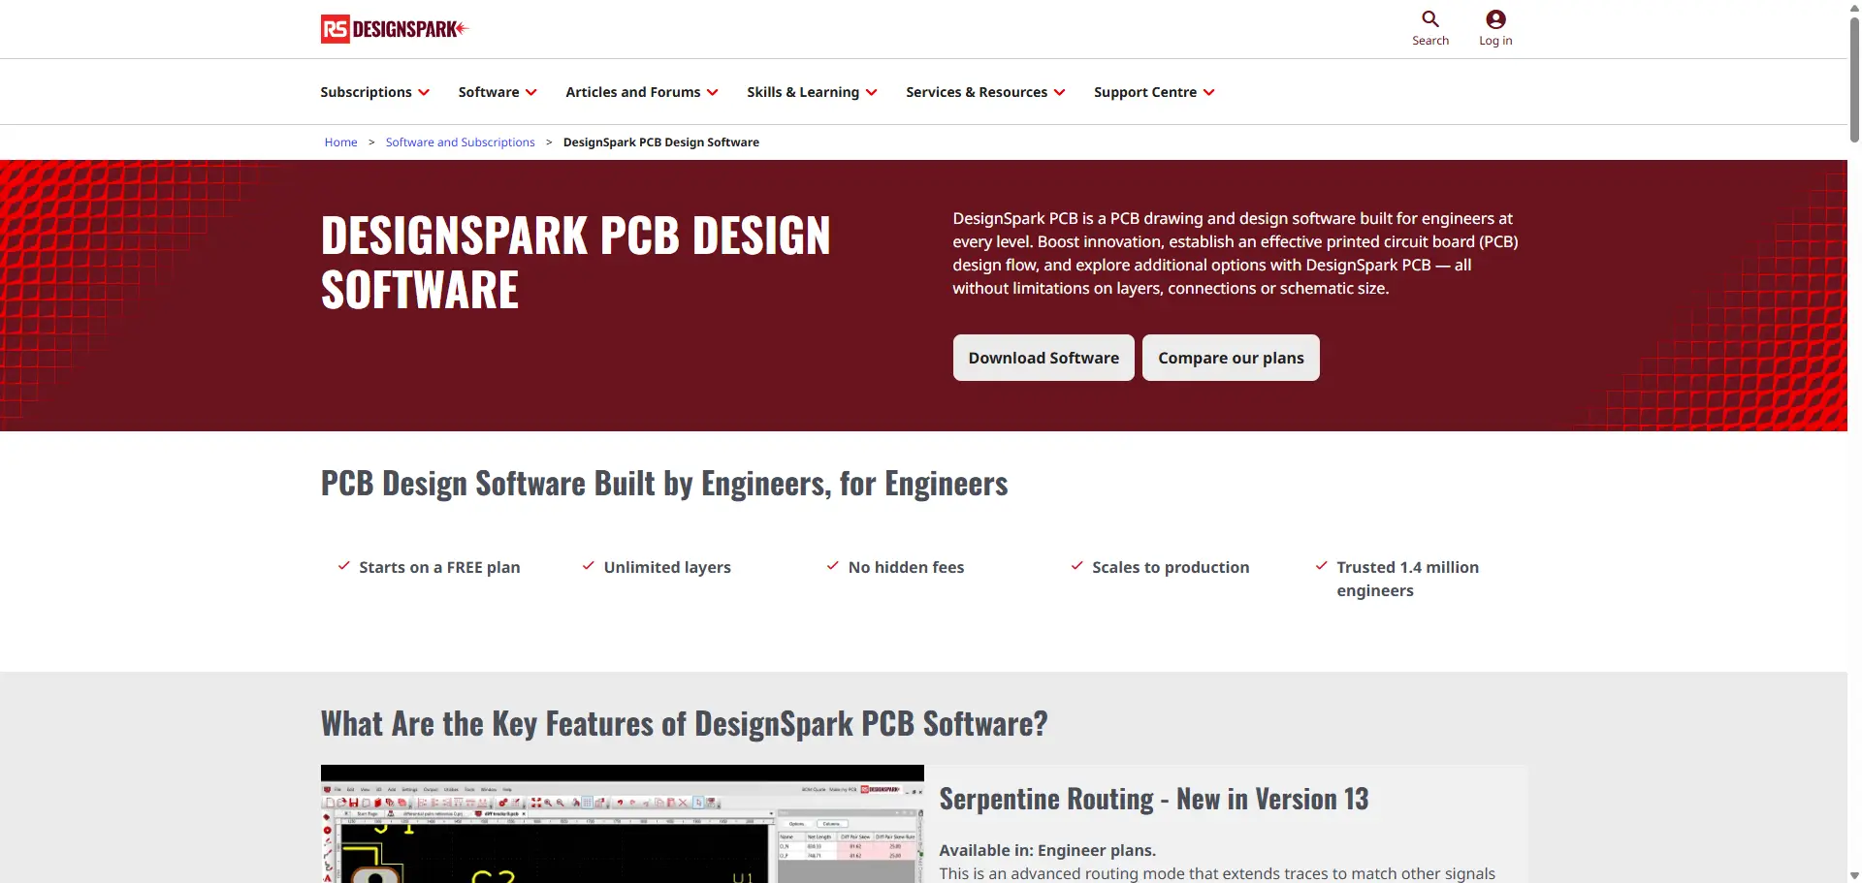Click the 'Starts on a FREE plan' text

pos(439,567)
